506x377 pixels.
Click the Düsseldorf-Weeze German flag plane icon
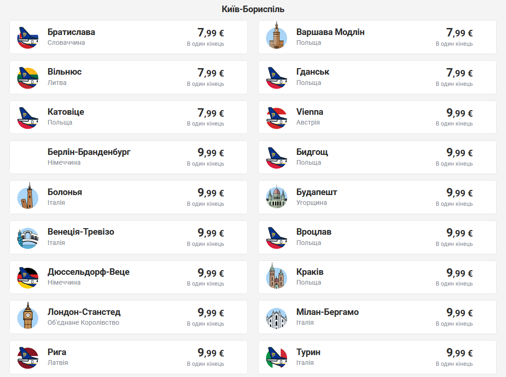(x=28, y=277)
